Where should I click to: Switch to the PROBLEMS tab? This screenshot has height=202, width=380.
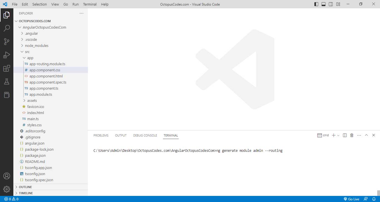coord(101,135)
